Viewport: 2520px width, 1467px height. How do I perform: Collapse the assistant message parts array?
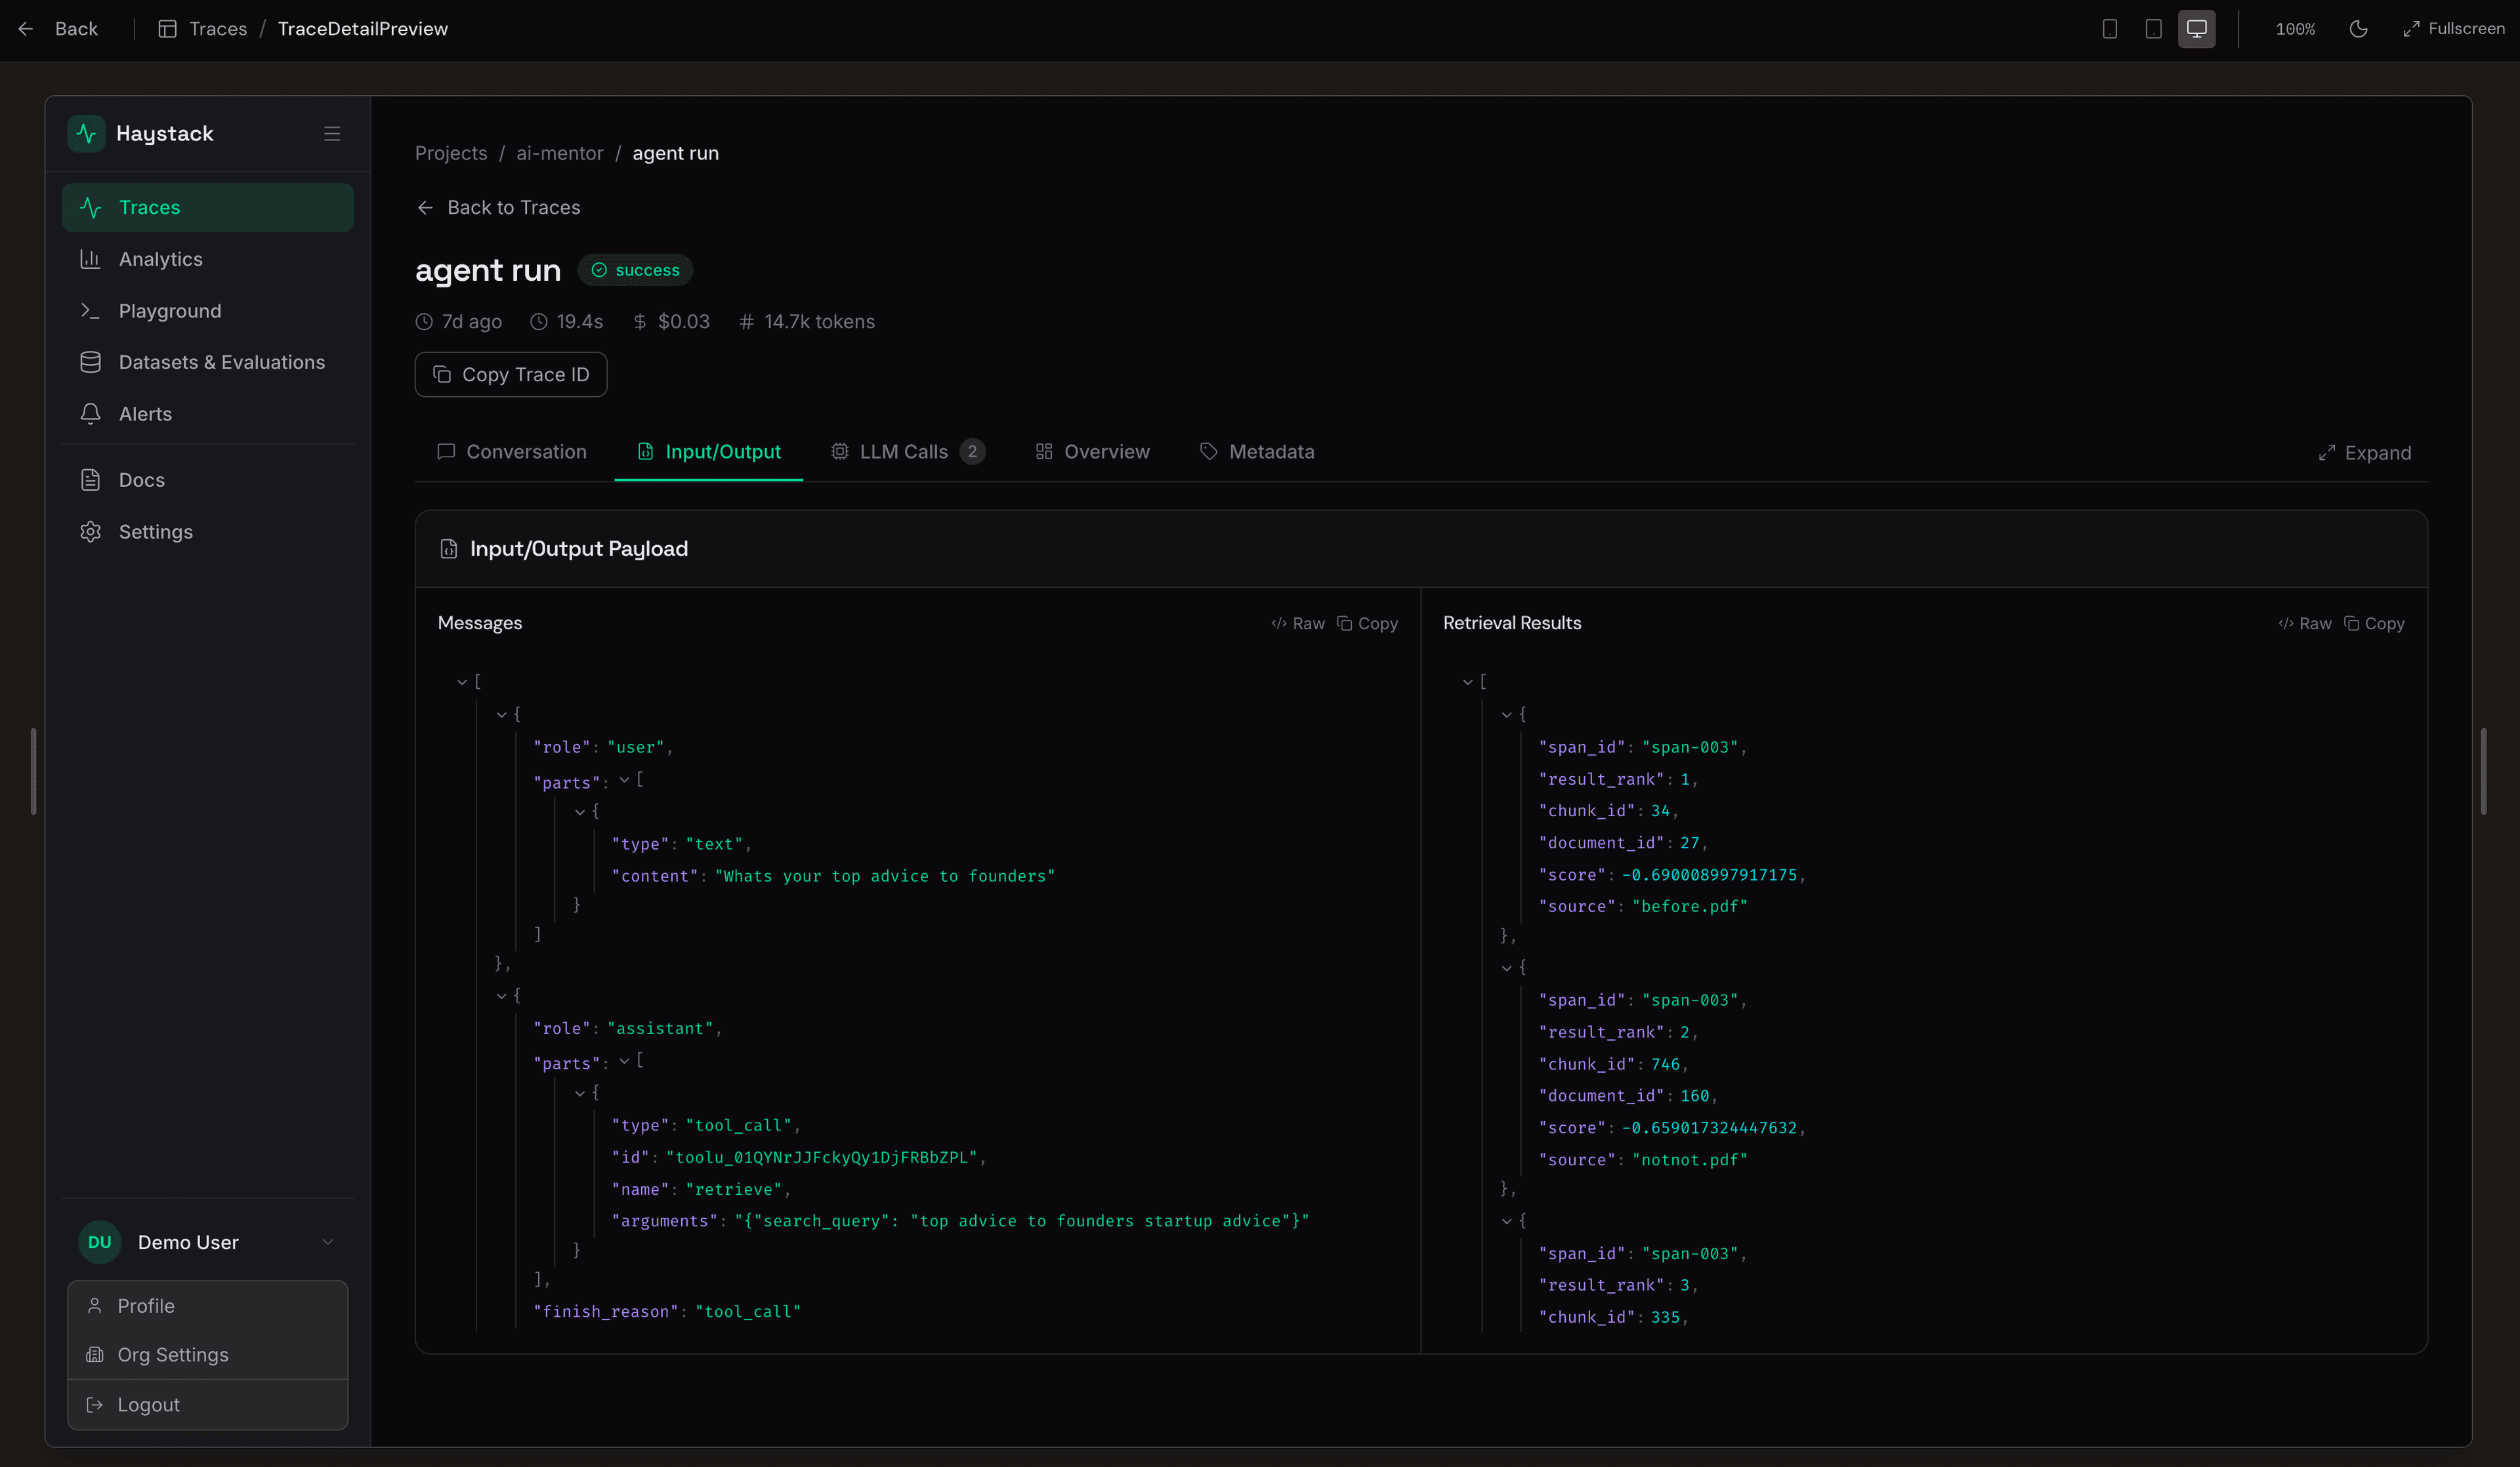pyautogui.click(x=624, y=1061)
